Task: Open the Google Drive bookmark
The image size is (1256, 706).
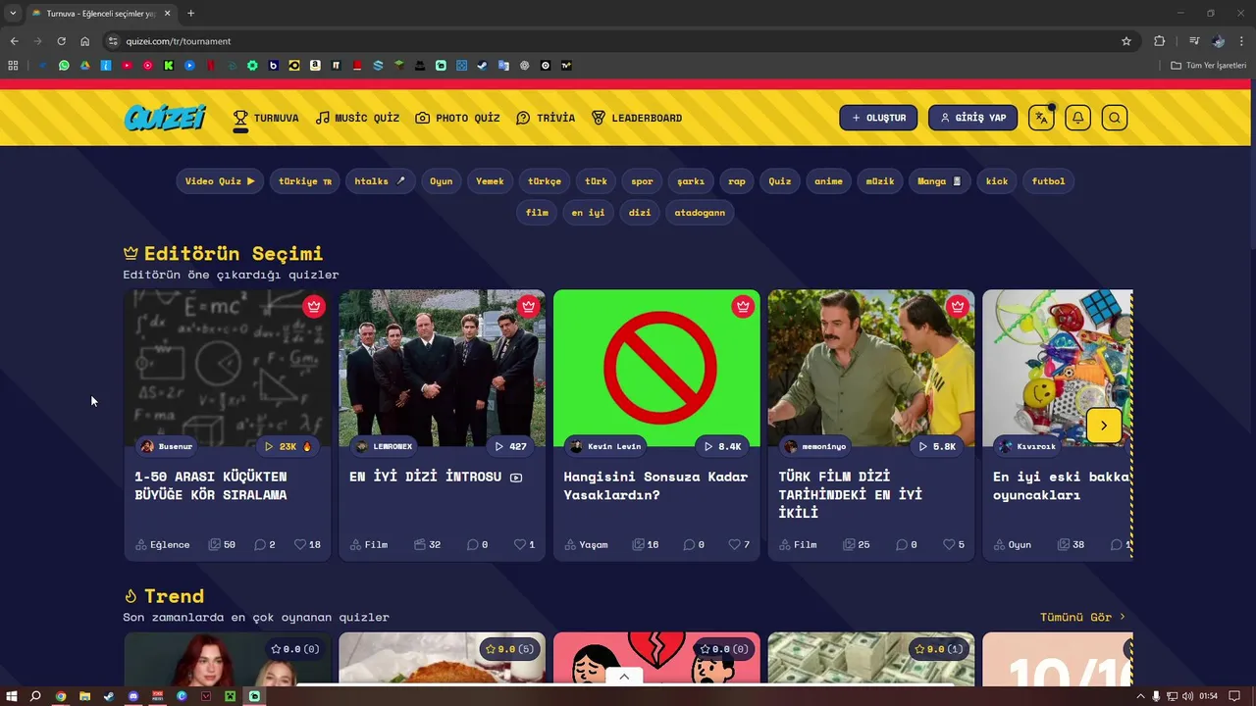Action: [x=84, y=66]
